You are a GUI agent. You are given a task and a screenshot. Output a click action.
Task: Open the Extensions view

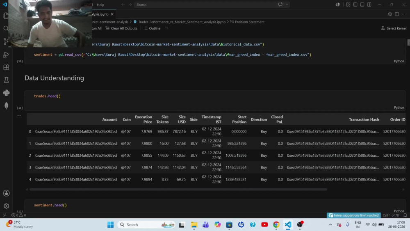[6, 67]
